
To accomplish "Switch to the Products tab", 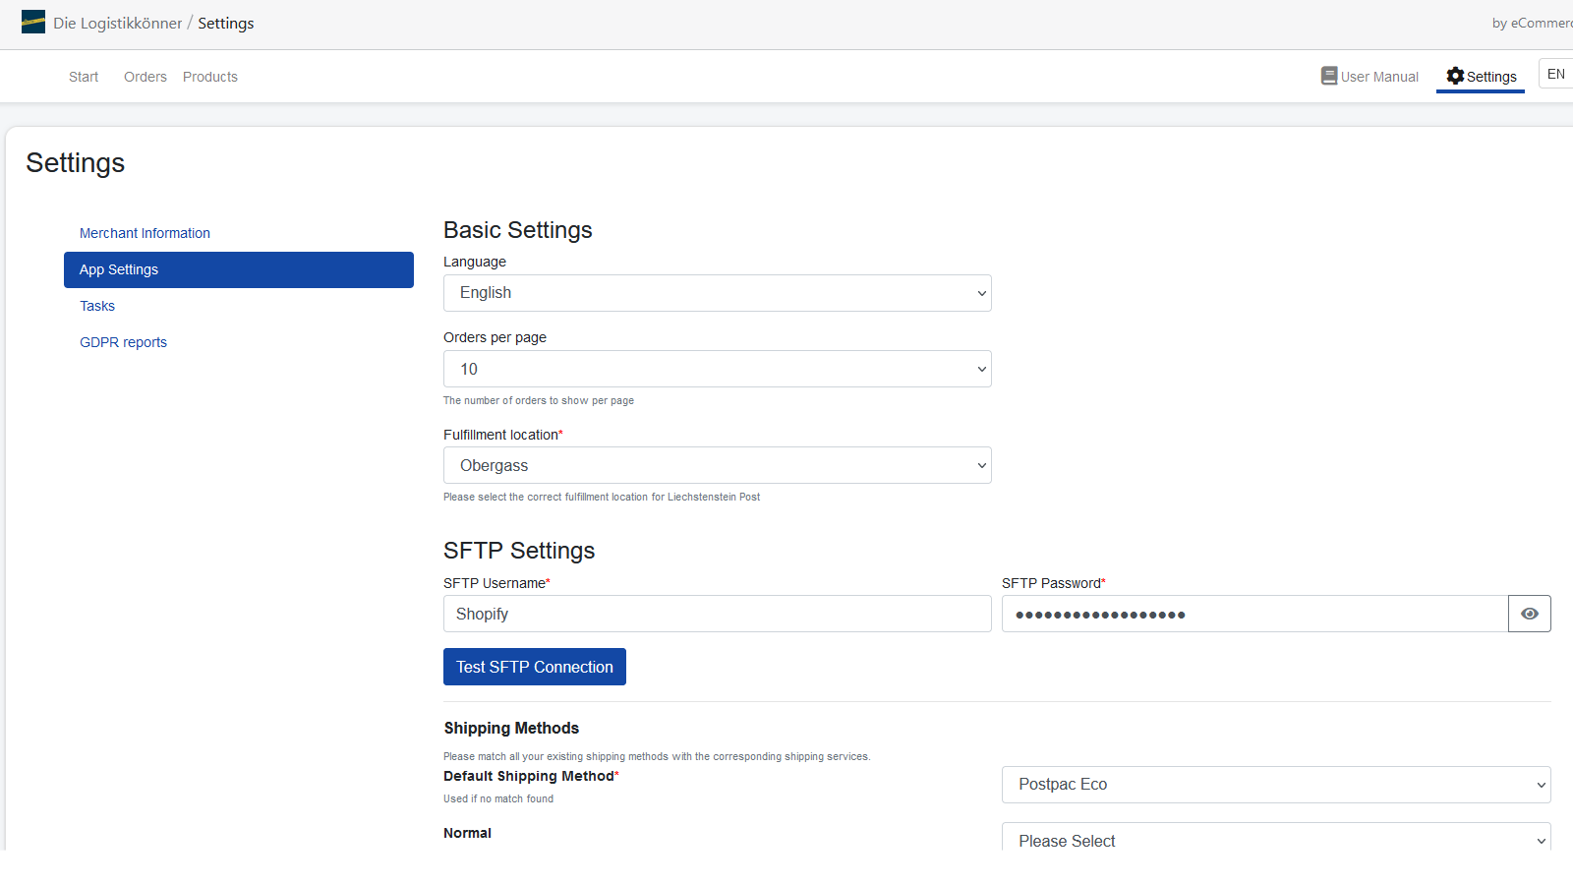I will [210, 77].
